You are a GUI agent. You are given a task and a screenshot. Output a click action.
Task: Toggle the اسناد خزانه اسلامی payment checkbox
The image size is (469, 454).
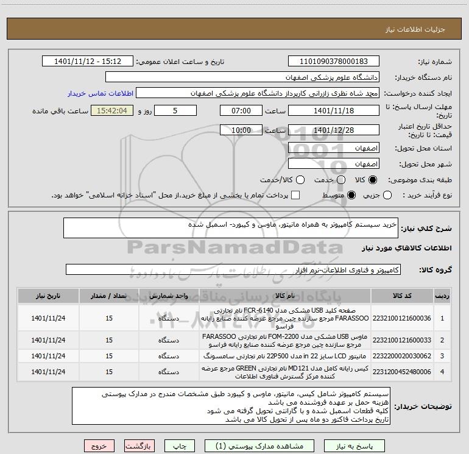[x=295, y=196]
